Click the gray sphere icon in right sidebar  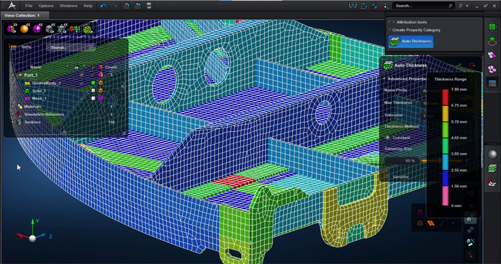tap(492, 154)
